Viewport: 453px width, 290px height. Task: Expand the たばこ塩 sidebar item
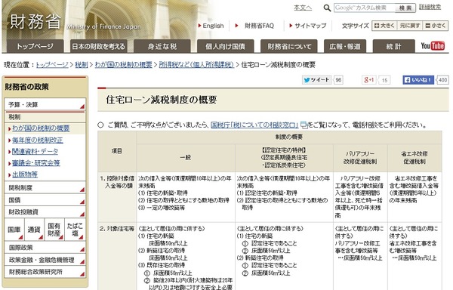(75, 230)
